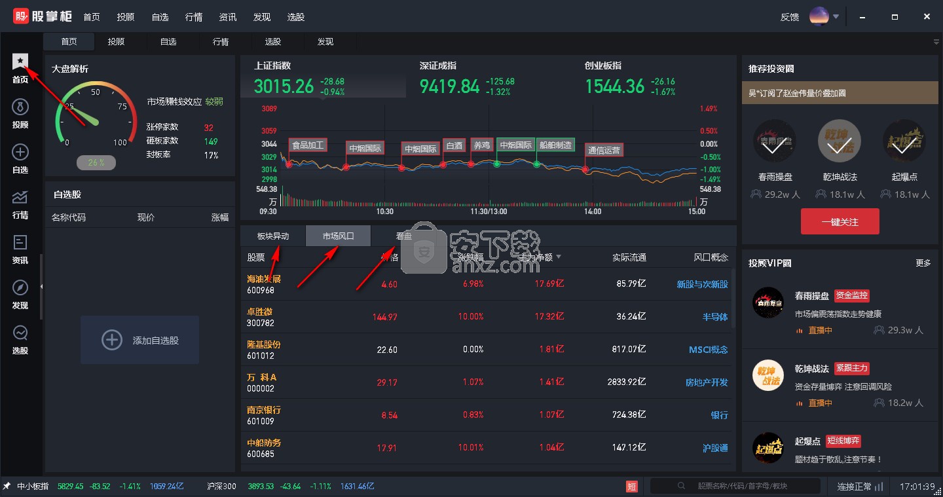Click the user avatar in title bar
943x497 pixels.
click(x=819, y=16)
